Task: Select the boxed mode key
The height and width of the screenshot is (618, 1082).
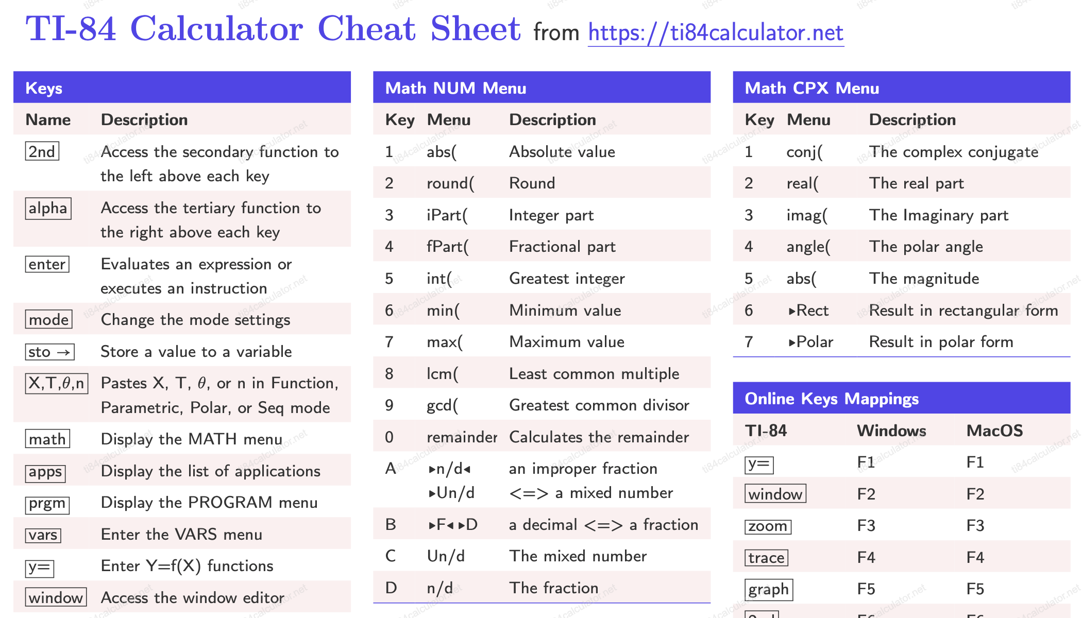Action: [x=48, y=320]
